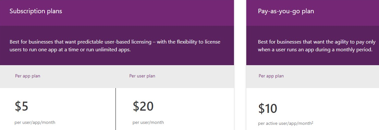
Task: Select Per app plan under Subscription plans
Action: coord(28,76)
